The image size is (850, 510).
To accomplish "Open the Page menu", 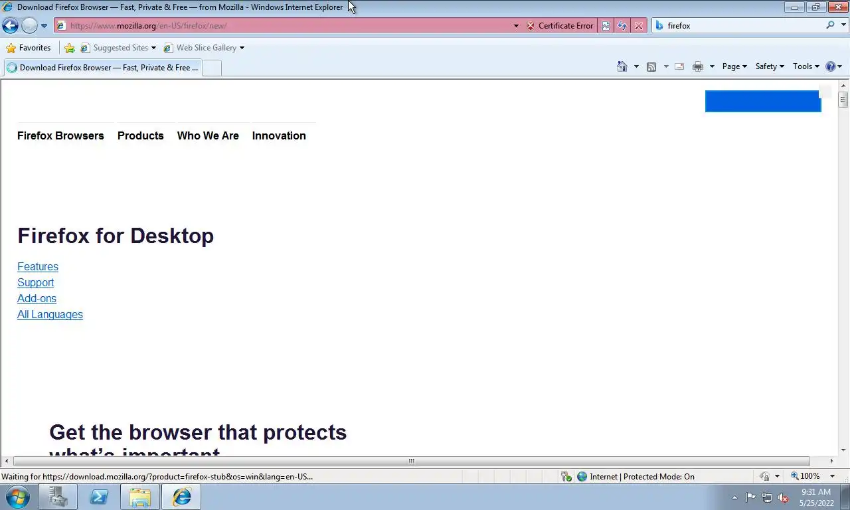I will click(x=734, y=66).
